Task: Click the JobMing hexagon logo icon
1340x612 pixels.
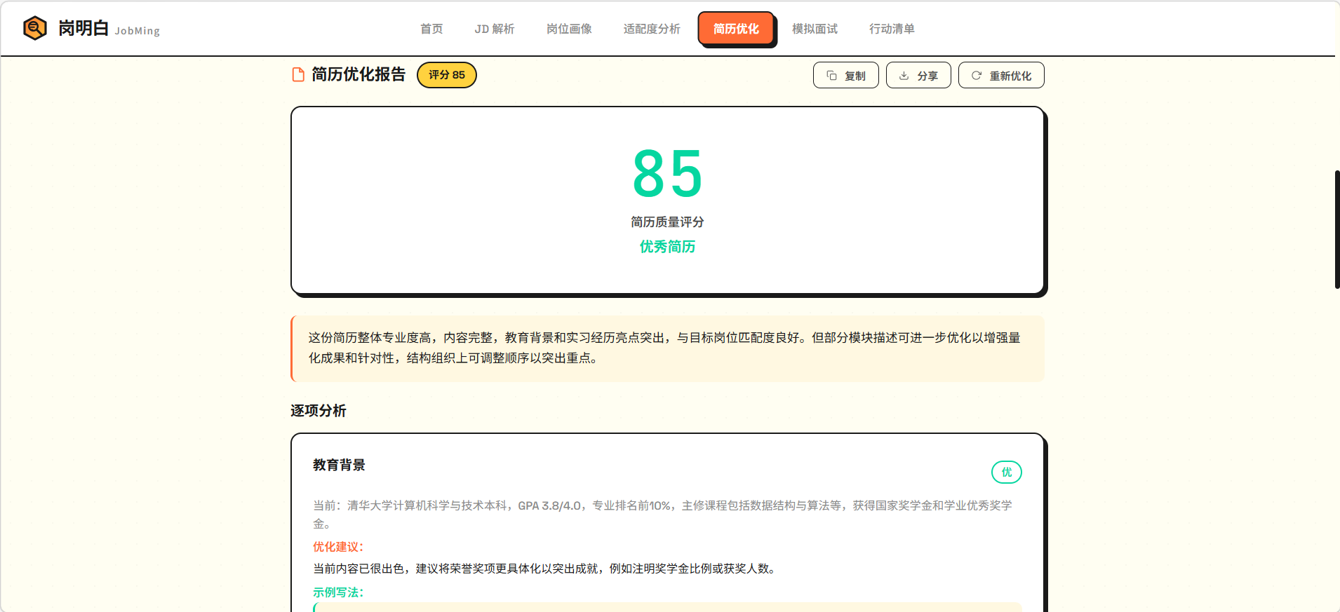Action: [34, 28]
